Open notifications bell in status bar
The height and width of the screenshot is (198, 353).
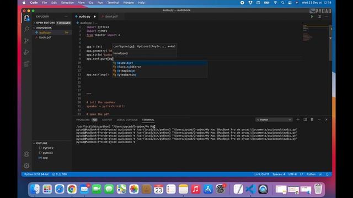[x=327, y=174]
